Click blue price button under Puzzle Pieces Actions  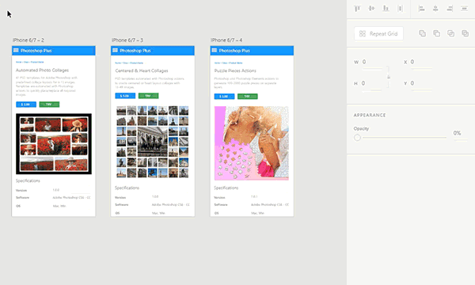point(225,97)
